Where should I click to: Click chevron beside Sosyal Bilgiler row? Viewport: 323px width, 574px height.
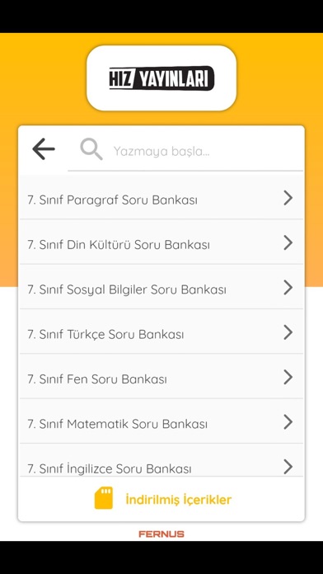(x=288, y=288)
